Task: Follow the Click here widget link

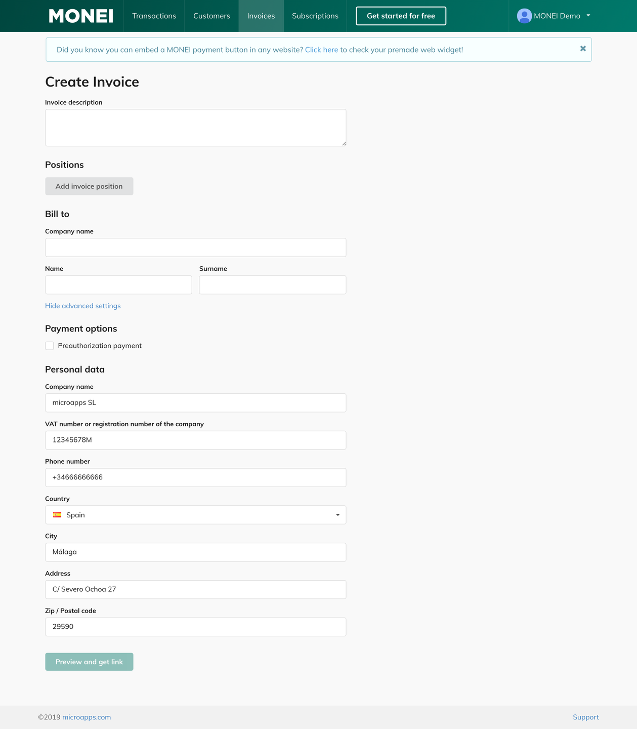Action: click(x=321, y=50)
